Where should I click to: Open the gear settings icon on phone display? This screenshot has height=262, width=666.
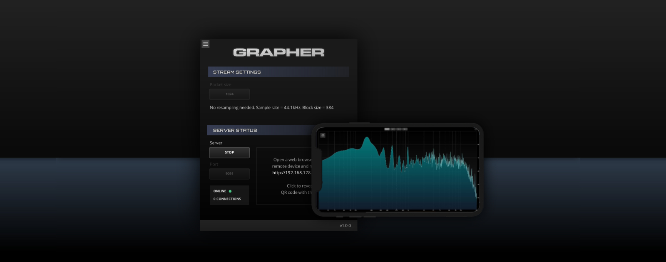(x=323, y=135)
